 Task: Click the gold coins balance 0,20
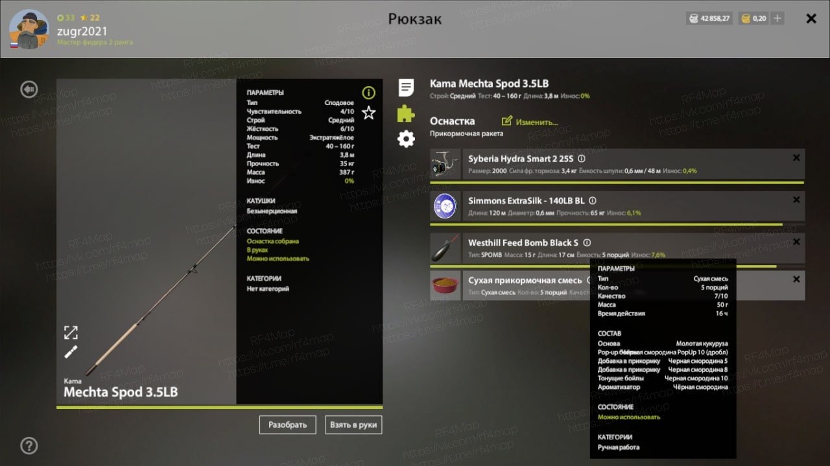[753, 18]
